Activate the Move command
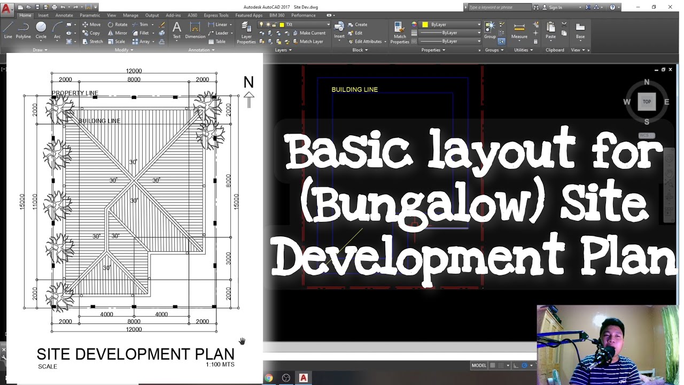The image size is (684, 385). click(91, 25)
